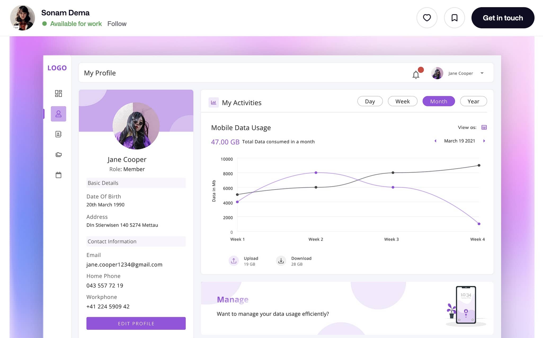Select the Week activity tab
The width and height of the screenshot is (543, 338).
402,101
